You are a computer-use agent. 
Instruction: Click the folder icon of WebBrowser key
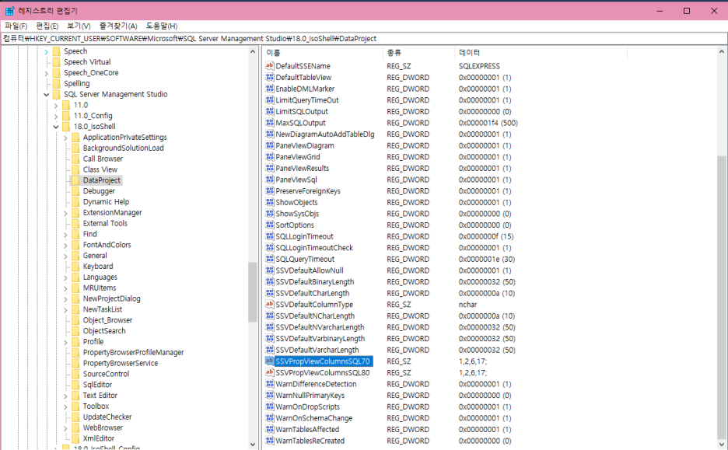point(75,427)
